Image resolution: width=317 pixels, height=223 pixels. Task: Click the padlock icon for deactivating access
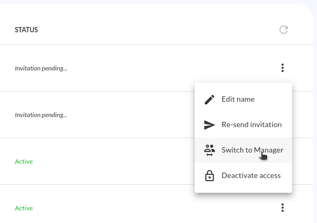pyautogui.click(x=210, y=175)
